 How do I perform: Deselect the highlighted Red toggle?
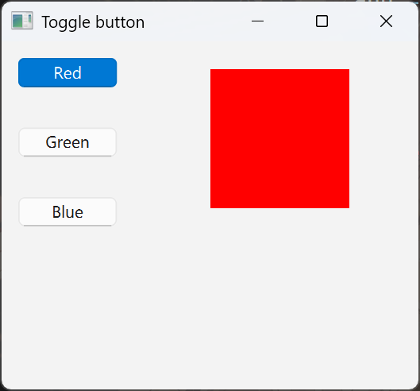pyautogui.click(x=67, y=72)
